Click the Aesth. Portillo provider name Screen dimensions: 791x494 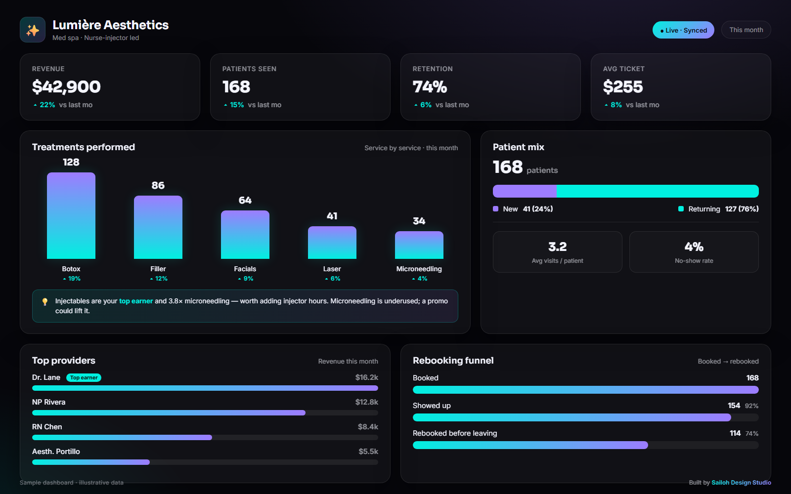(x=56, y=452)
